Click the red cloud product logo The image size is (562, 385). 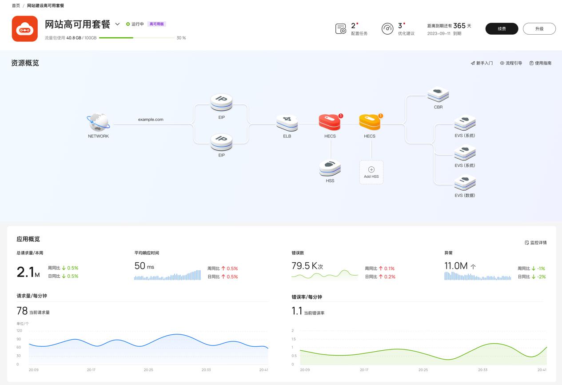coord(25,28)
